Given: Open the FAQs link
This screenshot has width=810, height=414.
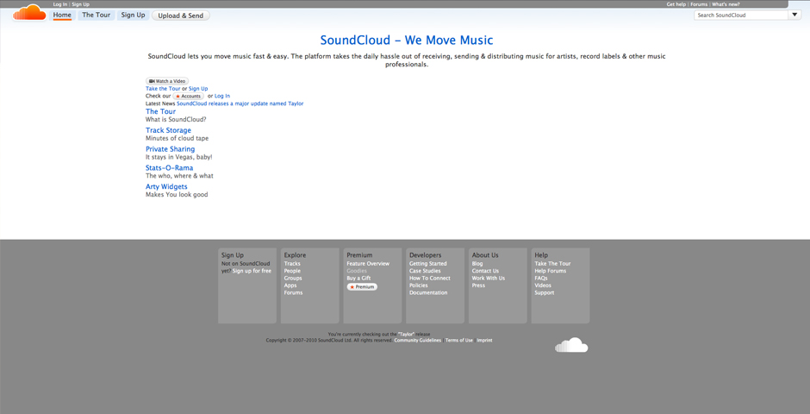Looking at the screenshot, I should tap(541, 278).
